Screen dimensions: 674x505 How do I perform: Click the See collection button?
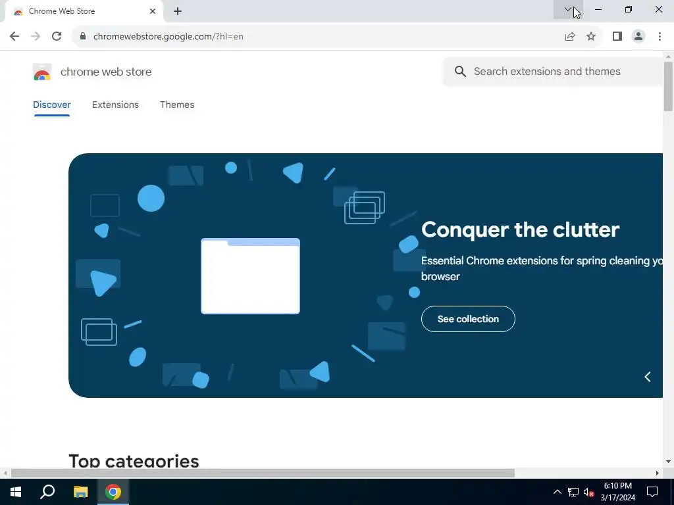[468, 319]
